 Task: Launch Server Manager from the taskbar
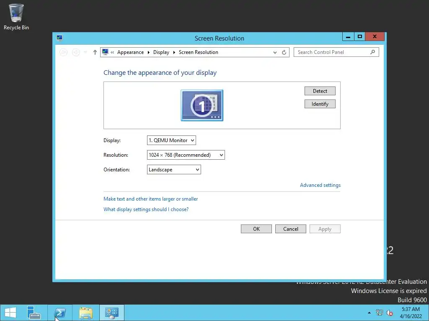34,313
